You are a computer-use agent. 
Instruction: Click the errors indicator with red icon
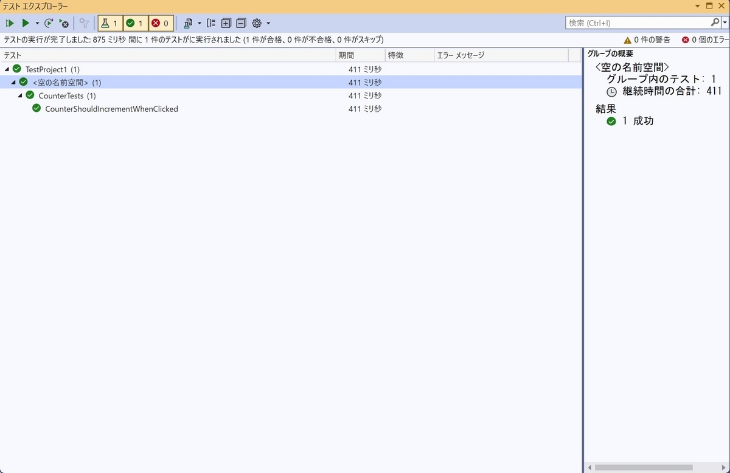(705, 40)
